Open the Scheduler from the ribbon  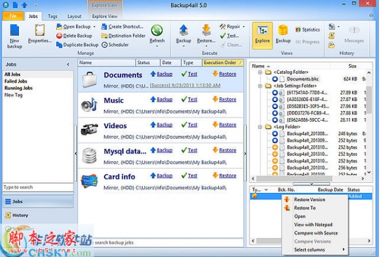pyautogui.click(x=115, y=44)
